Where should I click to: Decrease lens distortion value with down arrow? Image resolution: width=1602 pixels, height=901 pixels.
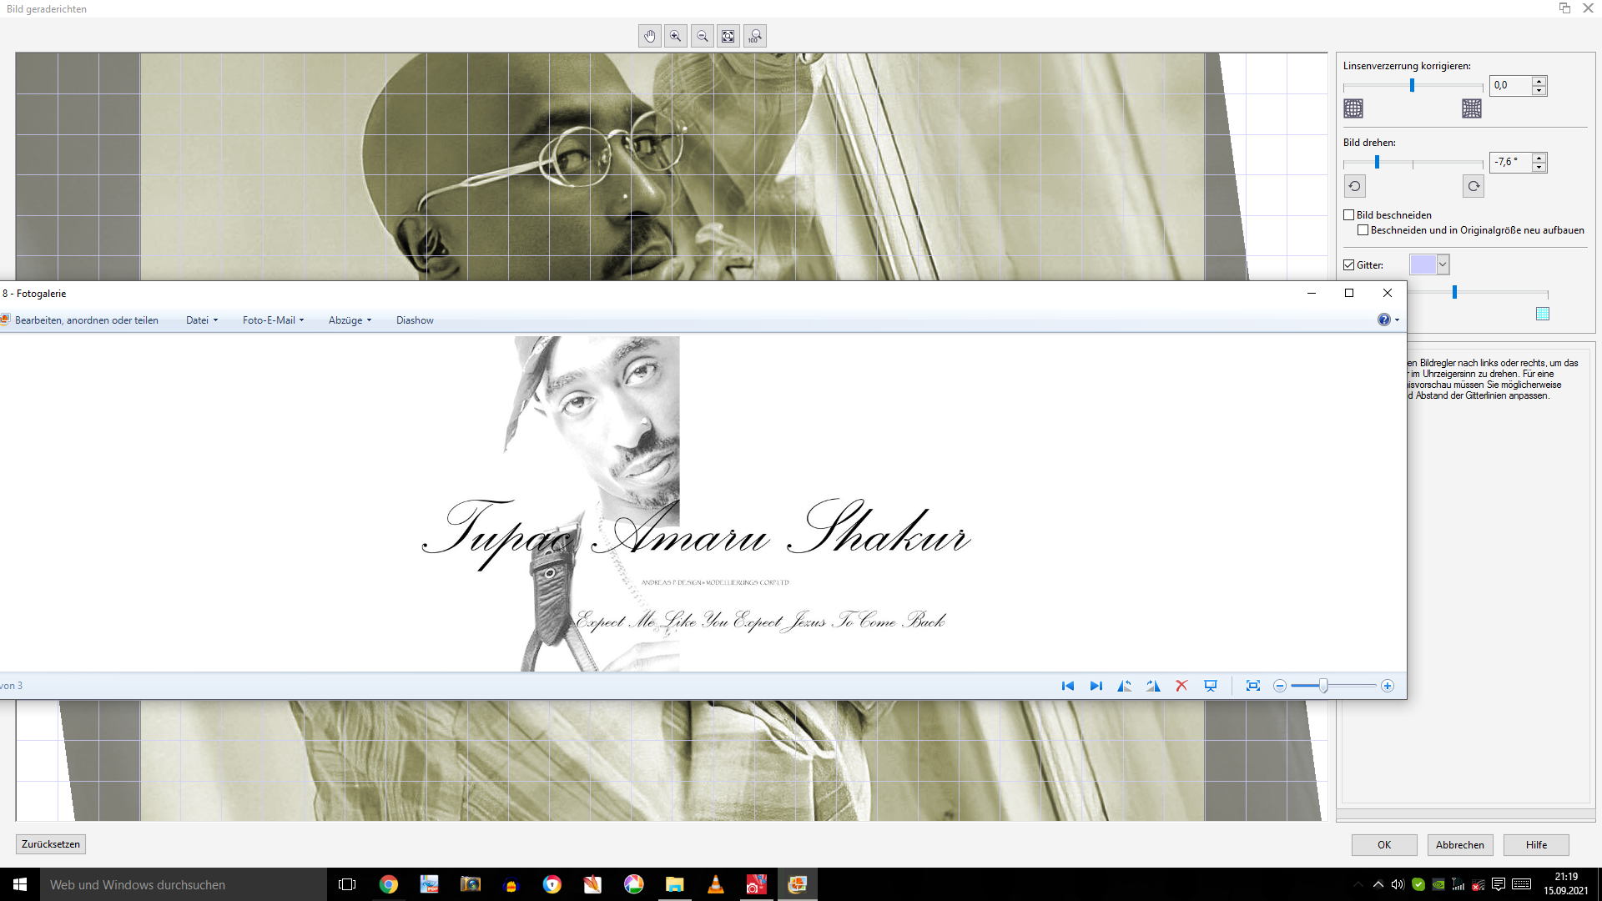(1539, 91)
